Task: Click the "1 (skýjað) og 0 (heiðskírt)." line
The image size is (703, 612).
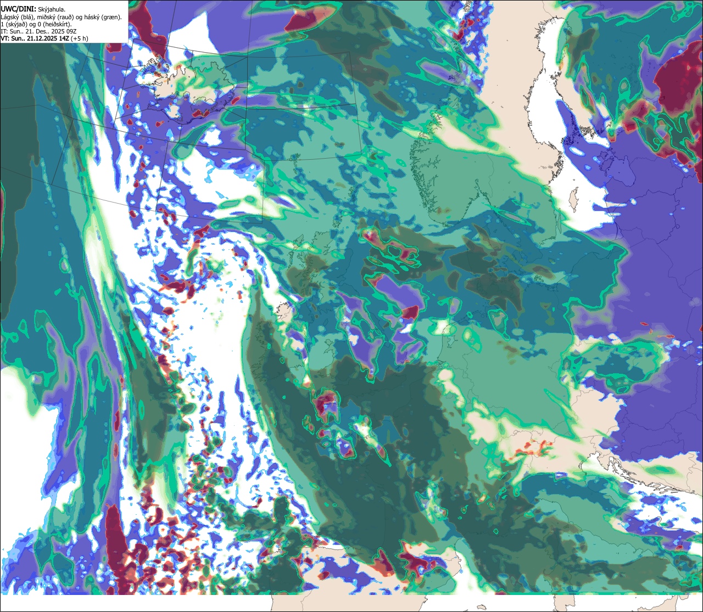Action: tap(36, 24)
